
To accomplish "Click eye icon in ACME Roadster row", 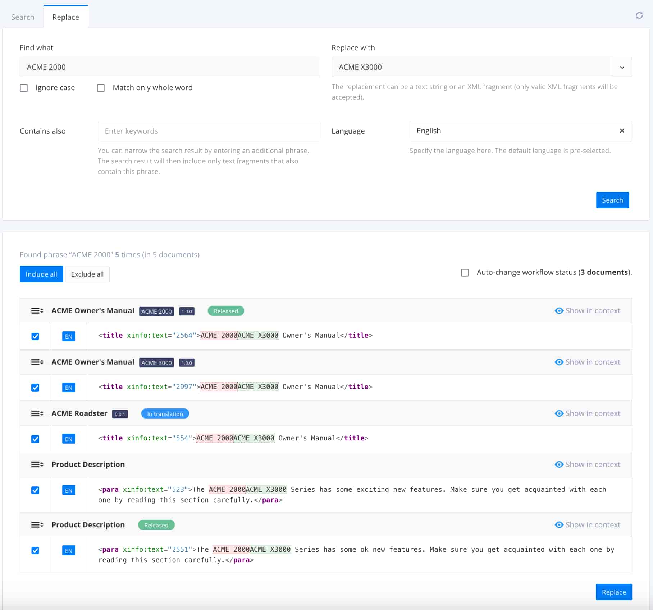I will pyautogui.click(x=559, y=413).
